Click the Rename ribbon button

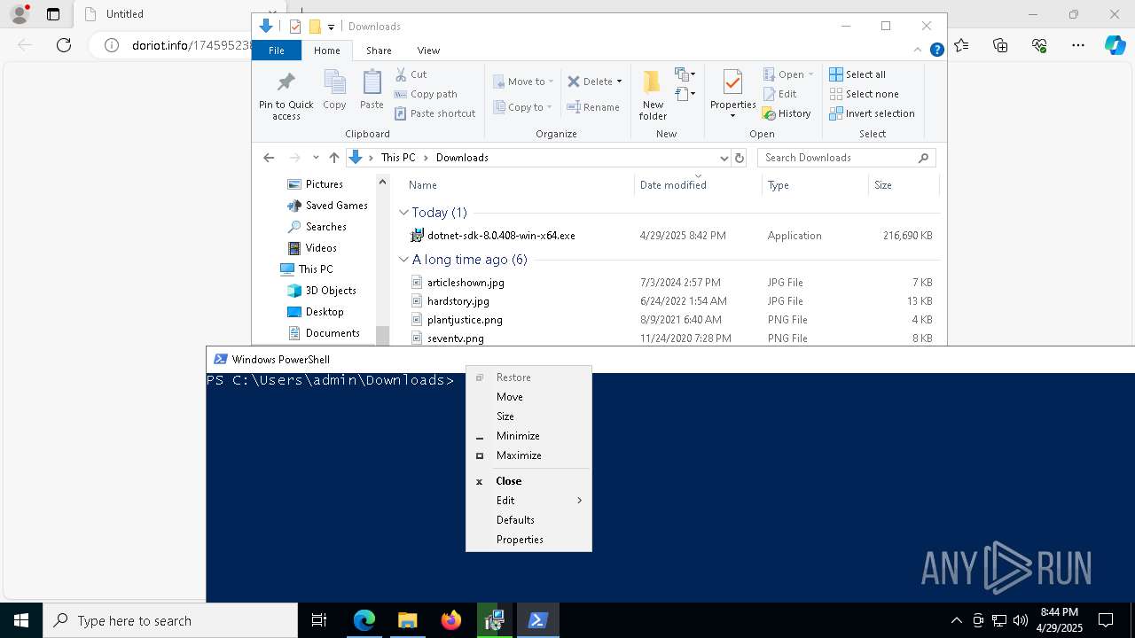[x=593, y=107]
